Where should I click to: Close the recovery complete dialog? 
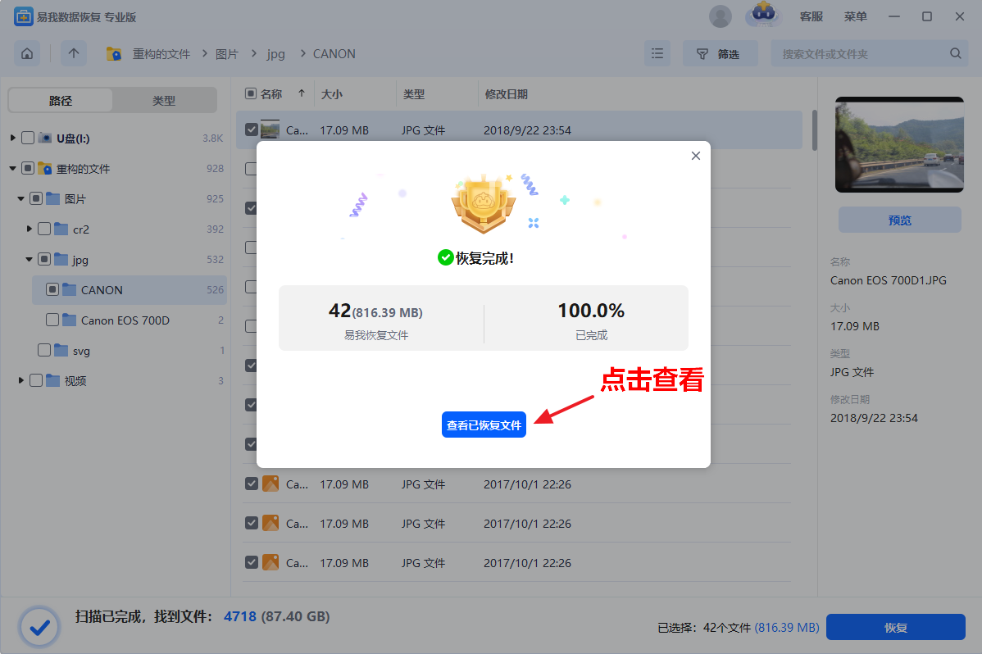[x=695, y=156]
